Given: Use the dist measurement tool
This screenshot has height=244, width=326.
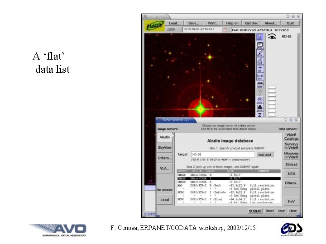Looking at the screenshot, I should pos(260,77).
